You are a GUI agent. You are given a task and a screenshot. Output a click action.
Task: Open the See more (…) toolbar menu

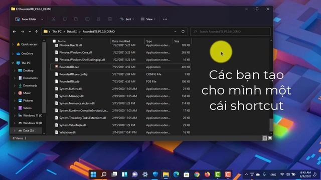165,19
